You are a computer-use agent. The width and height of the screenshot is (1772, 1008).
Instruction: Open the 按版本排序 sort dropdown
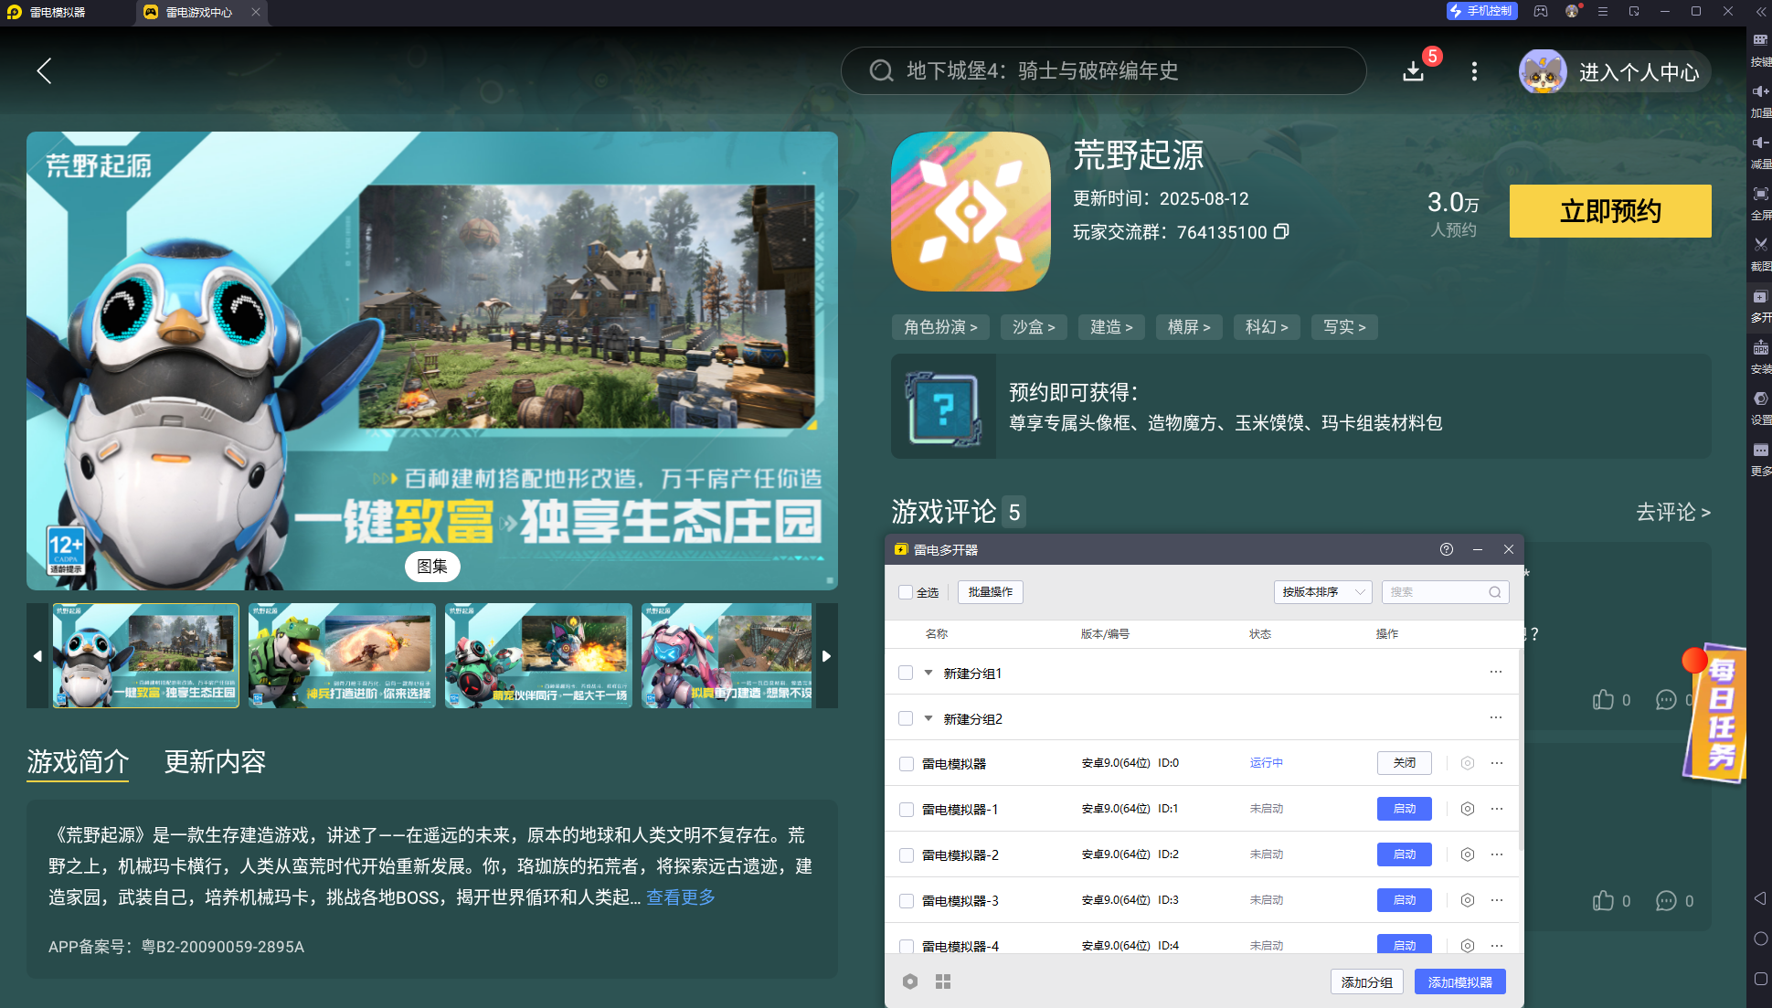[1321, 592]
